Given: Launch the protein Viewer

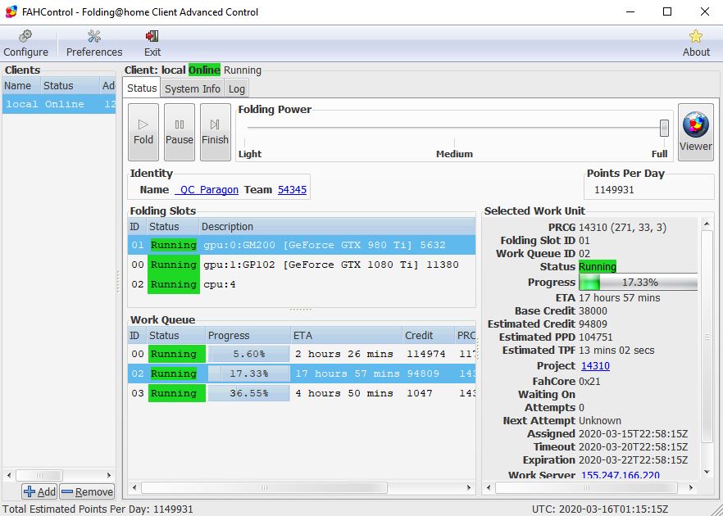Looking at the screenshot, I should [695, 132].
